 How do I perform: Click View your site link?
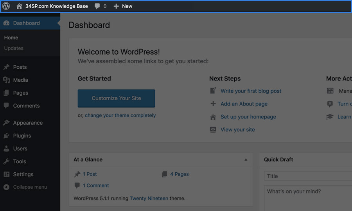[x=238, y=130]
